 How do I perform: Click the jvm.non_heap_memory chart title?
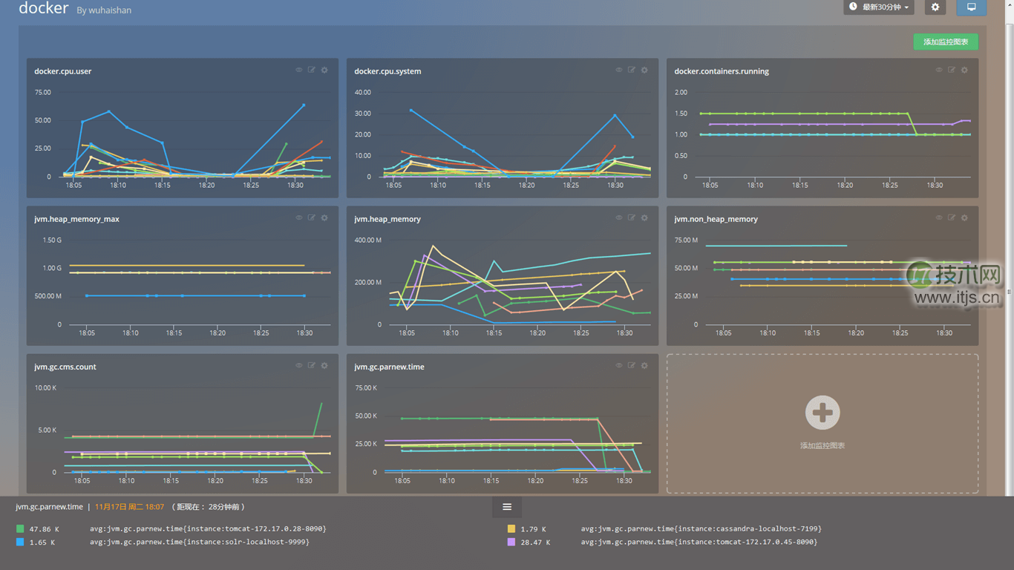[x=716, y=219]
